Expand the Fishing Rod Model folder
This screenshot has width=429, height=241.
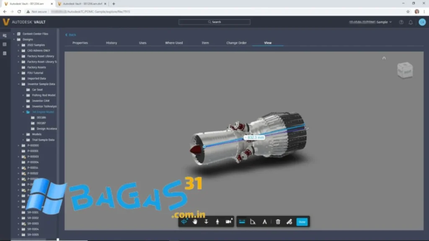(x=23, y=95)
